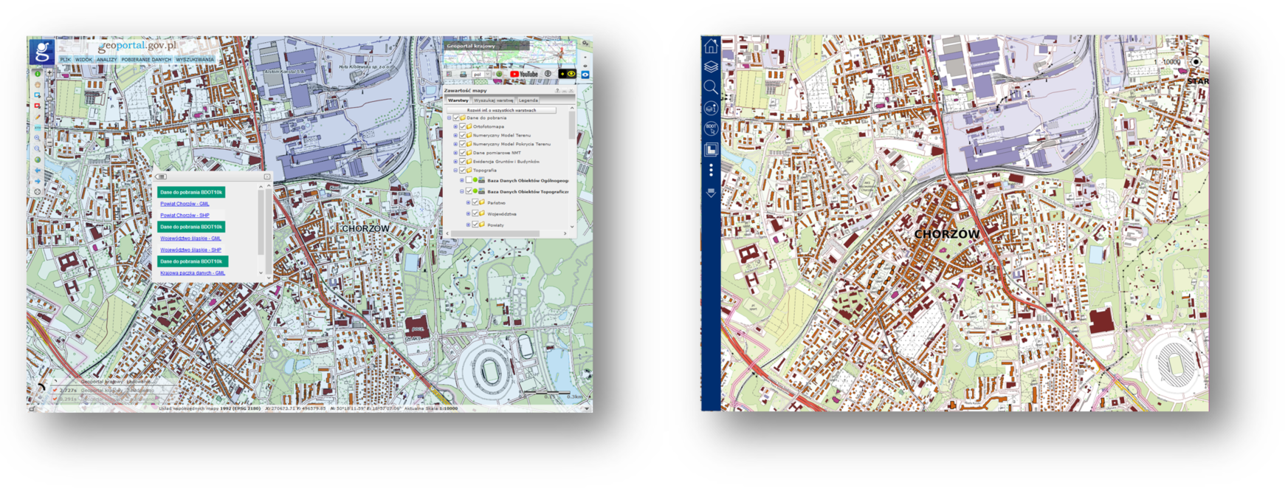Viewport: 1288px width, 494px height.
Task: Click 'Rozwiń inf. o wszystkich warstwach' button
Action: tap(501, 110)
